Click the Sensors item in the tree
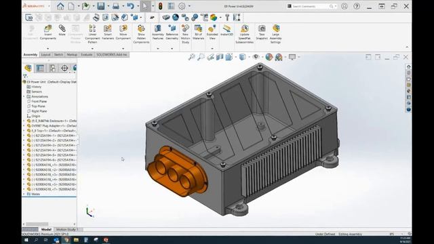Image resolution: width=434 pixels, height=244 pixels. (x=37, y=91)
